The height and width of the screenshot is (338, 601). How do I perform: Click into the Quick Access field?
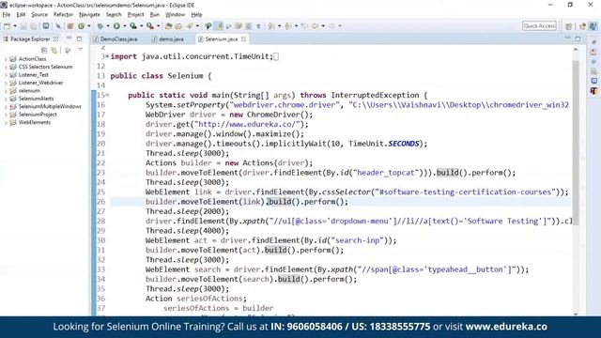pyautogui.click(x=539, y=25)
